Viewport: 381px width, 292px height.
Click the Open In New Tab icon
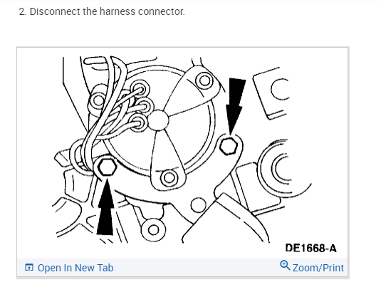click(x=29, y=268)
